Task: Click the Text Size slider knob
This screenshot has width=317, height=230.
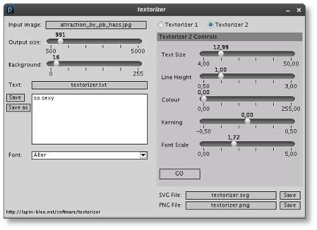Action: click(221, 53)
